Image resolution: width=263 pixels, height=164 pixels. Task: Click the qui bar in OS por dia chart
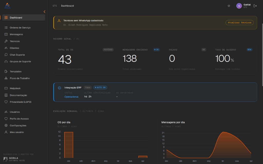coord(143,157)
